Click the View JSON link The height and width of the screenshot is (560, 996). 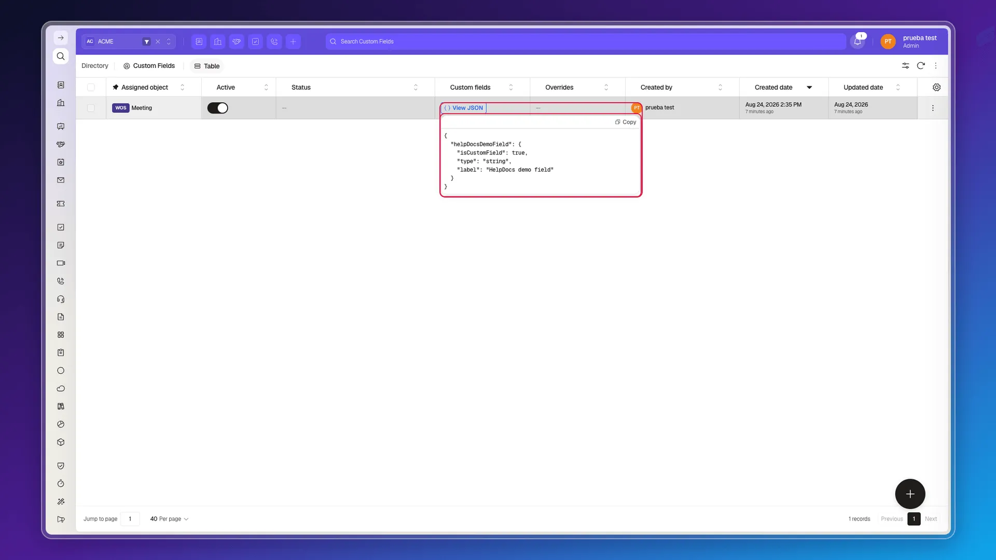click(463, 108)
